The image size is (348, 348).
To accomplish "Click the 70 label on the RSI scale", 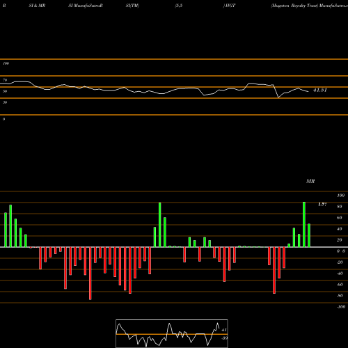I will click(x=5, y=80).
